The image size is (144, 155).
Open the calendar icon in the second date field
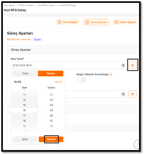pos(123,94)
